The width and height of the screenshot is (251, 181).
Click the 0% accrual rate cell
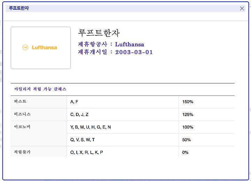[207, 152]
